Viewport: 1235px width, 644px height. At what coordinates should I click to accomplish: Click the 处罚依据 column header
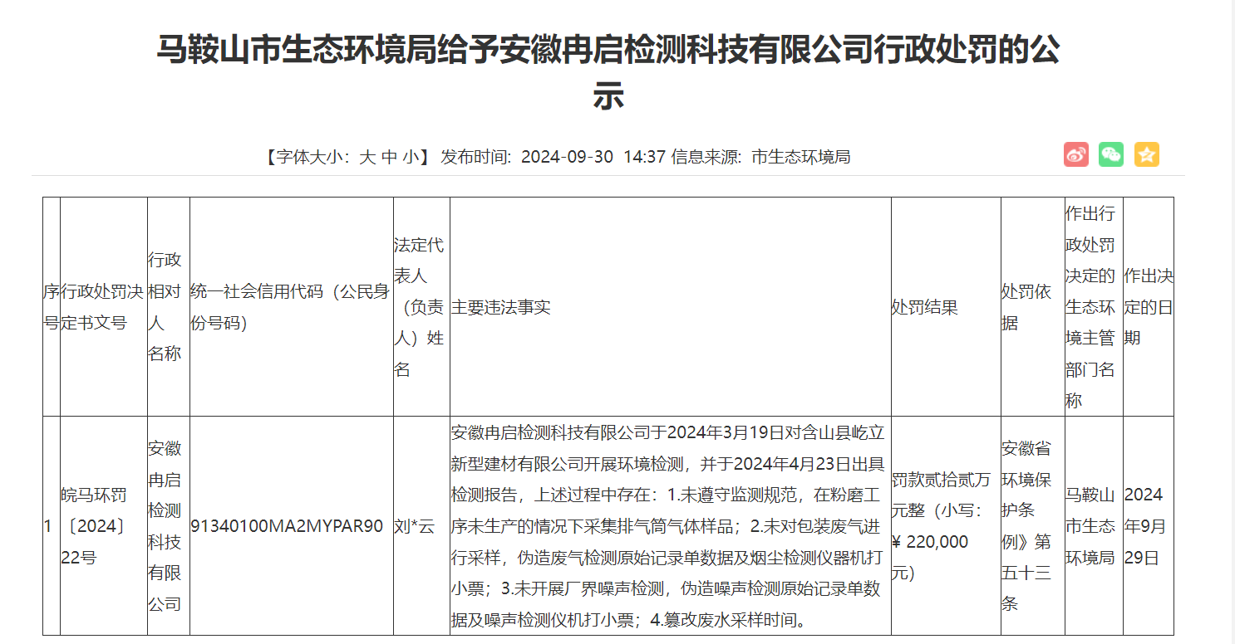coord(1032,307)
